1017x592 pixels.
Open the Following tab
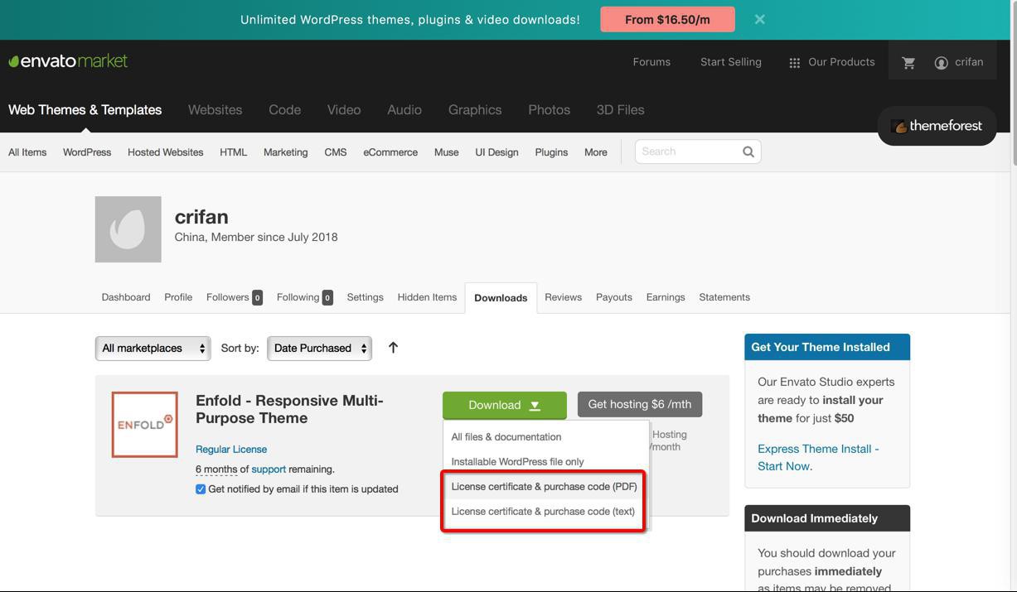(x=305, y=297)
